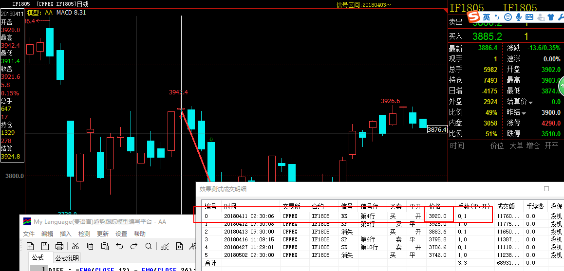564x271 pixels.
Task: Open the 帮助 menu
Action: (140, 234)
